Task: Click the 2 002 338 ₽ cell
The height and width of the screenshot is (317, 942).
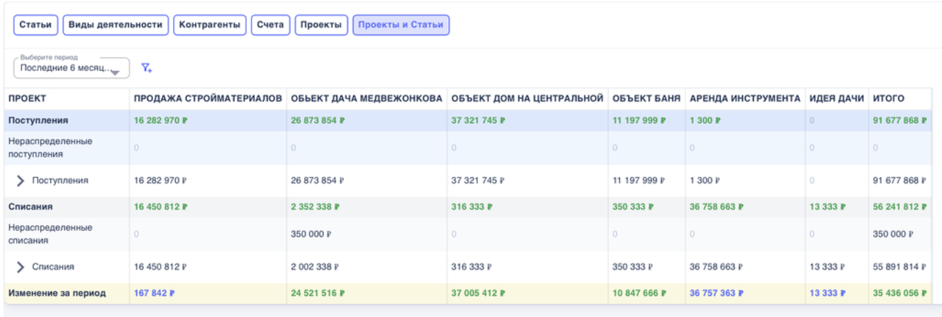Action: (x=314, y=267)
